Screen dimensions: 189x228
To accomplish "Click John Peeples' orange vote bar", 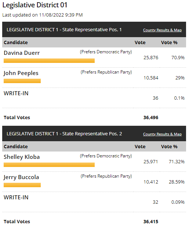I will tap(22, 81).
